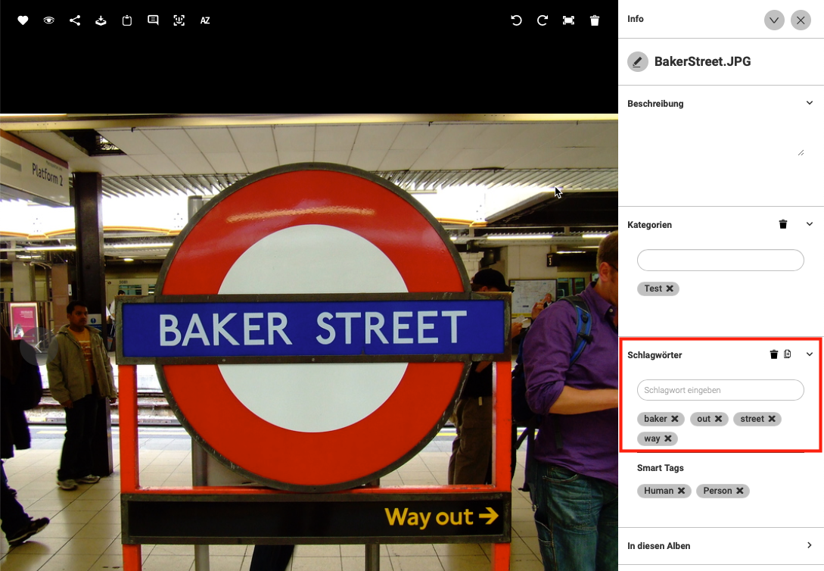The width and height of the screenshot is (824, 571).
Task: Start face recognition scan icon
Action: 179,20
